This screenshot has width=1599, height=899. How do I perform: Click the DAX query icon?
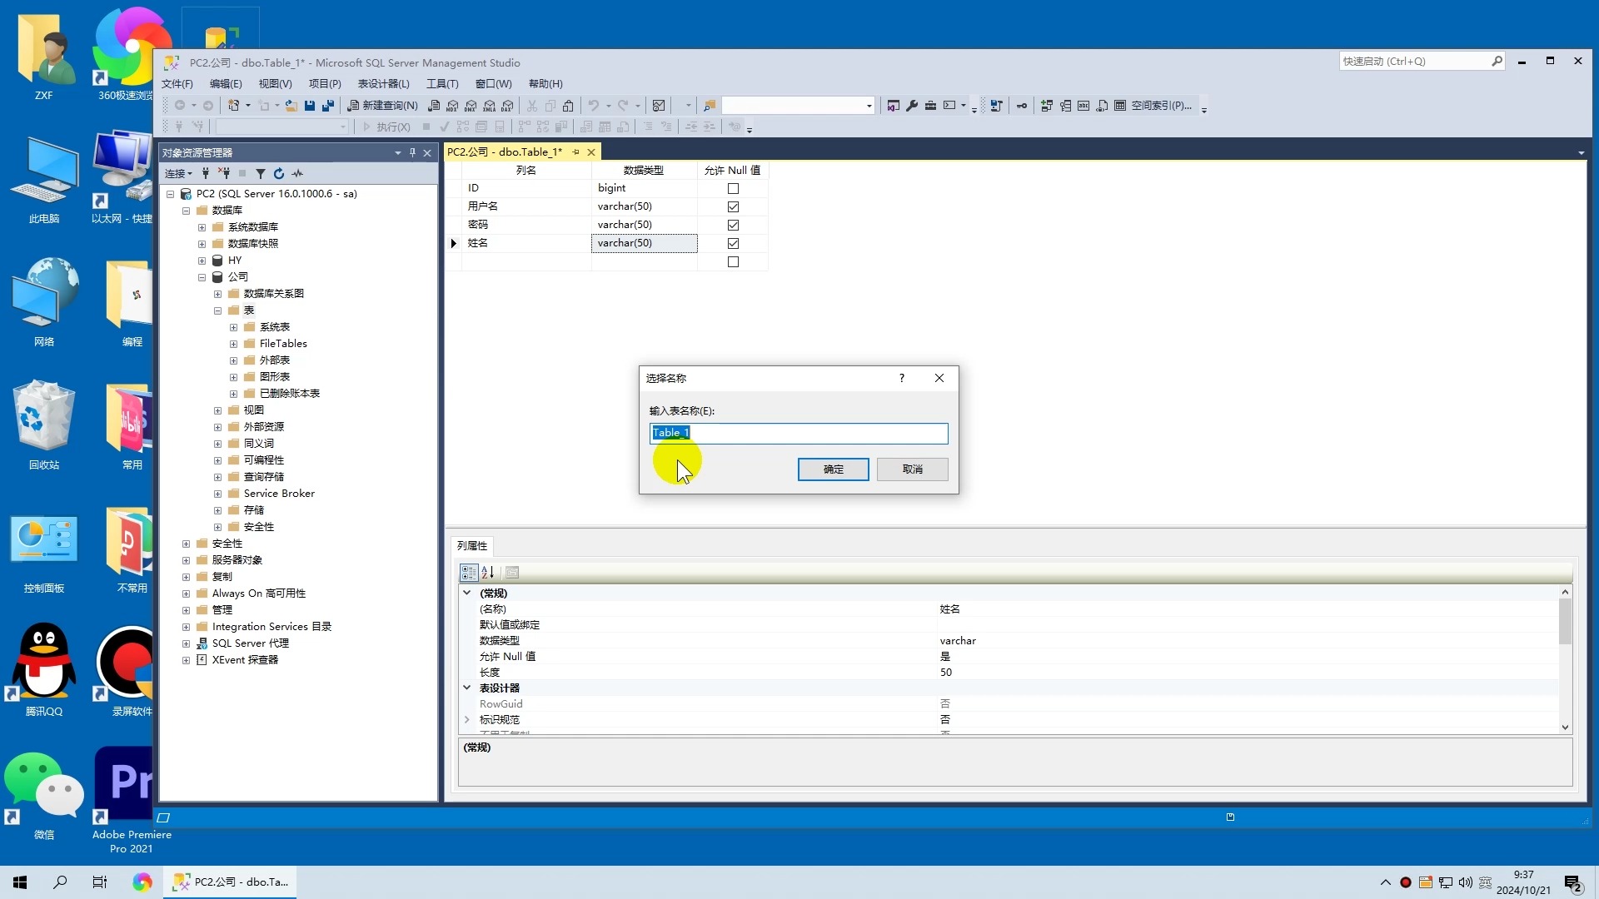pos(507,106)
